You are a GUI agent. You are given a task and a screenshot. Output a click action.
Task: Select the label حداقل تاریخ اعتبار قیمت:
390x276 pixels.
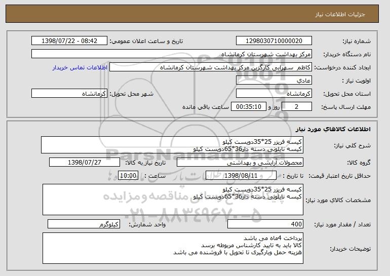[339, 176]
